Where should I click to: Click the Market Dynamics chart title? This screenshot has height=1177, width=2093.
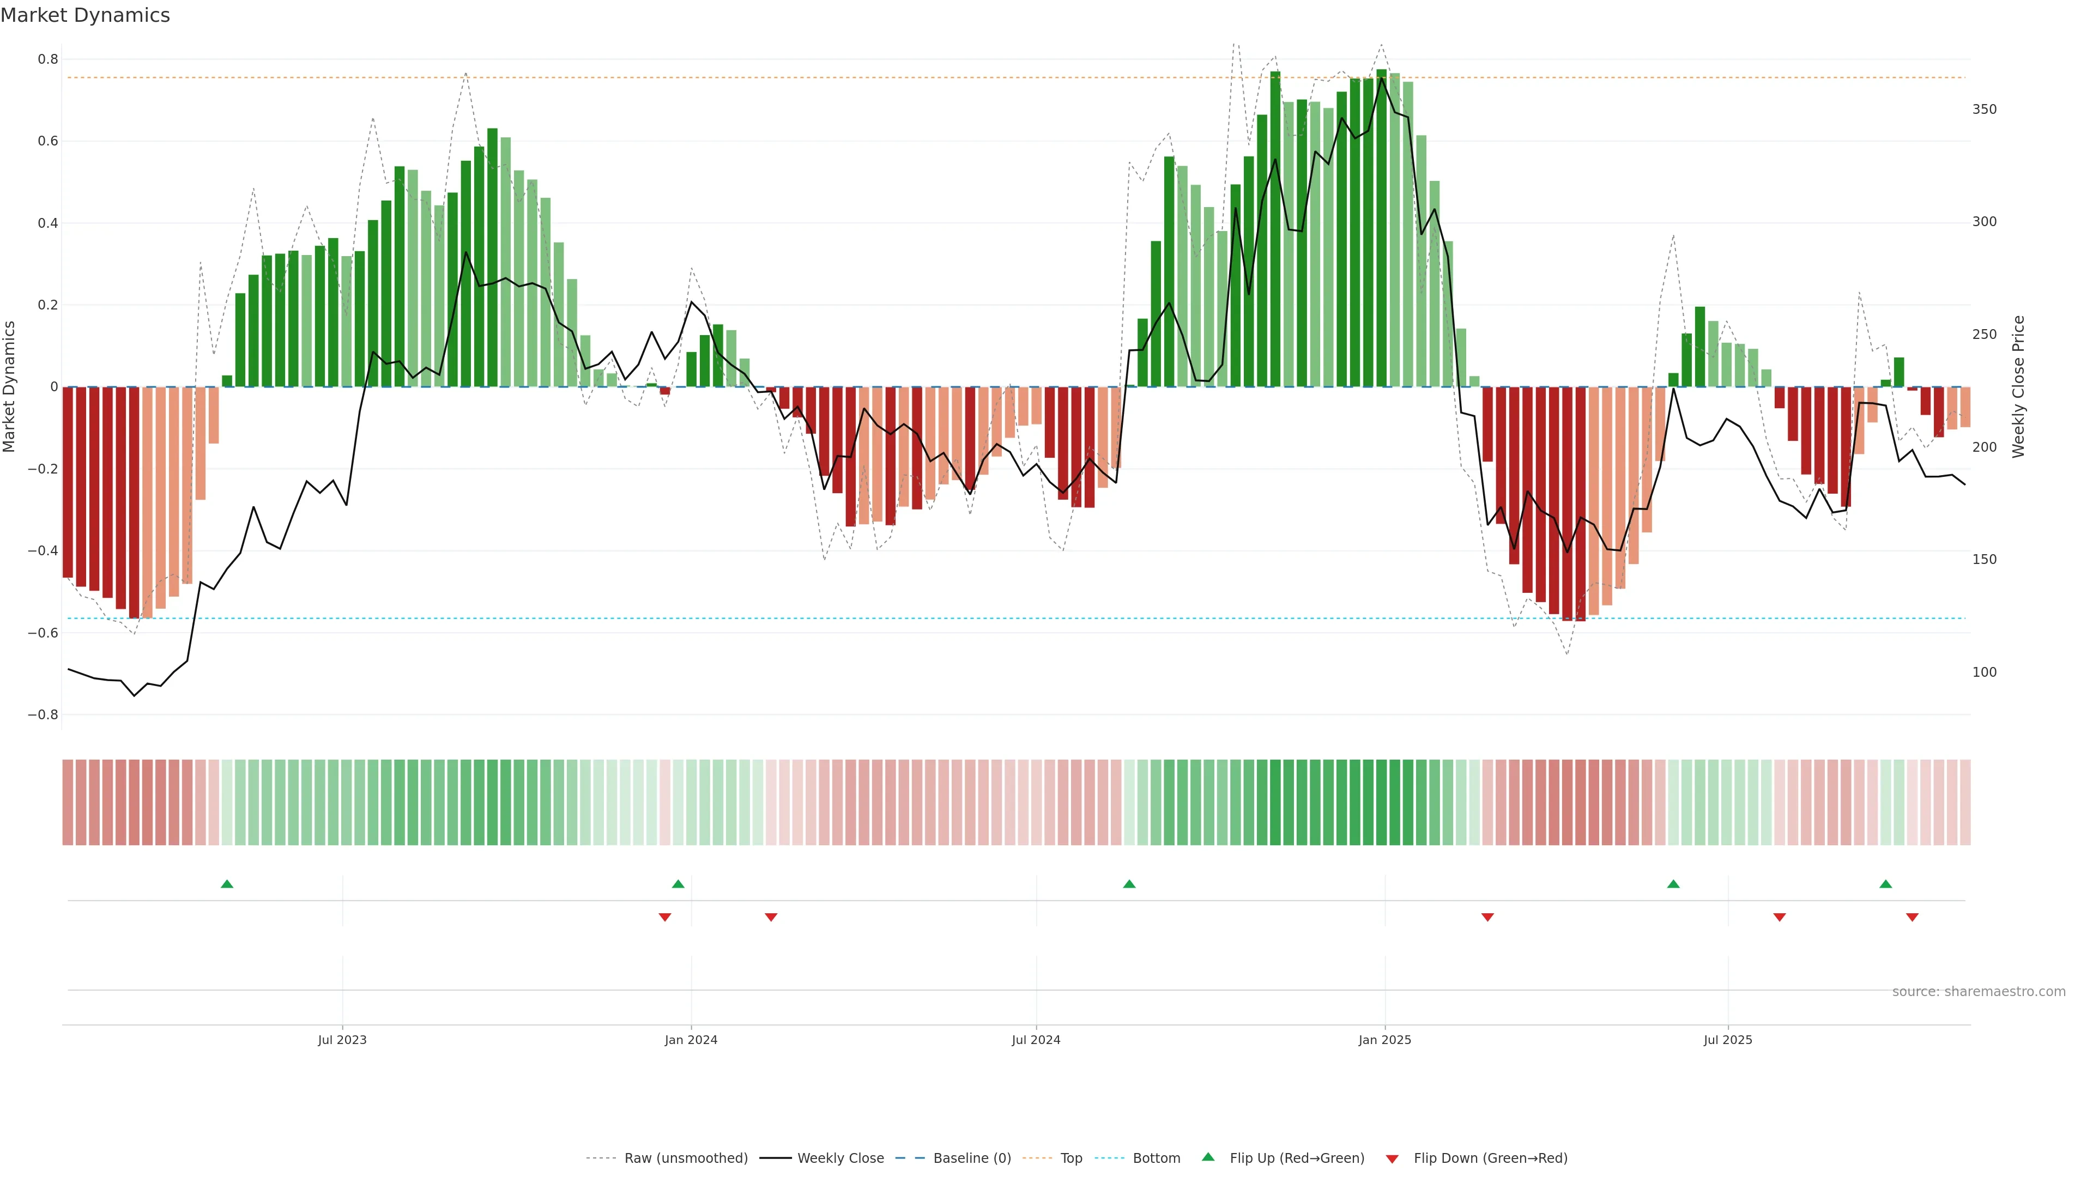click(86, 15)
